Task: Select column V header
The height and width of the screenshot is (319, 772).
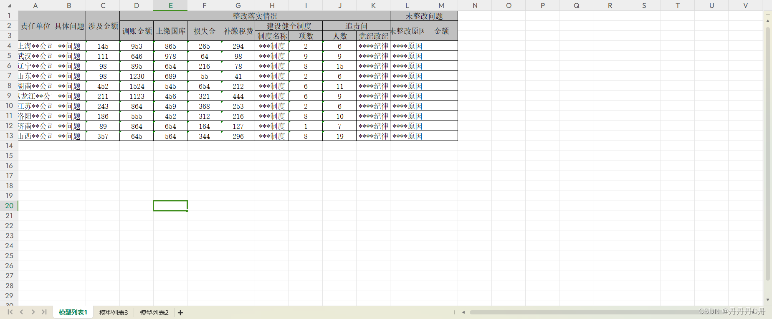Action: 745,5
